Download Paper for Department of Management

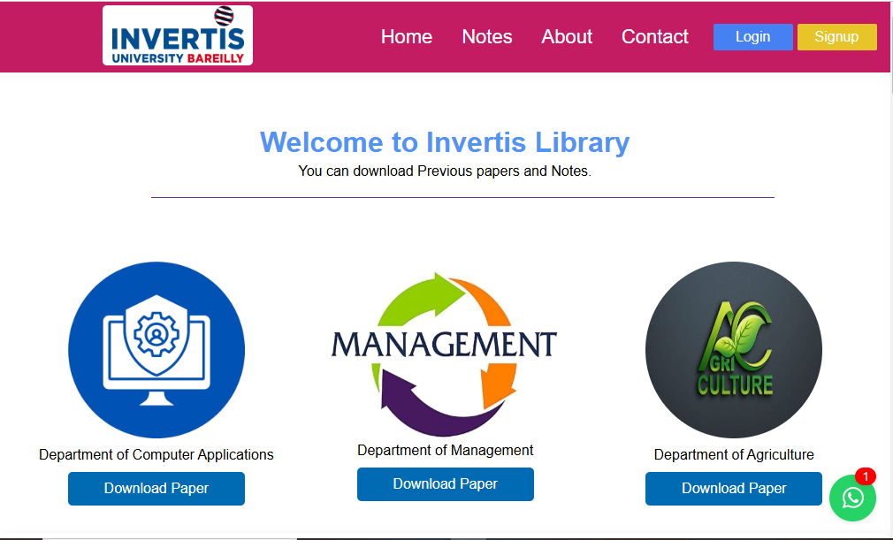[x=445, y=484]
